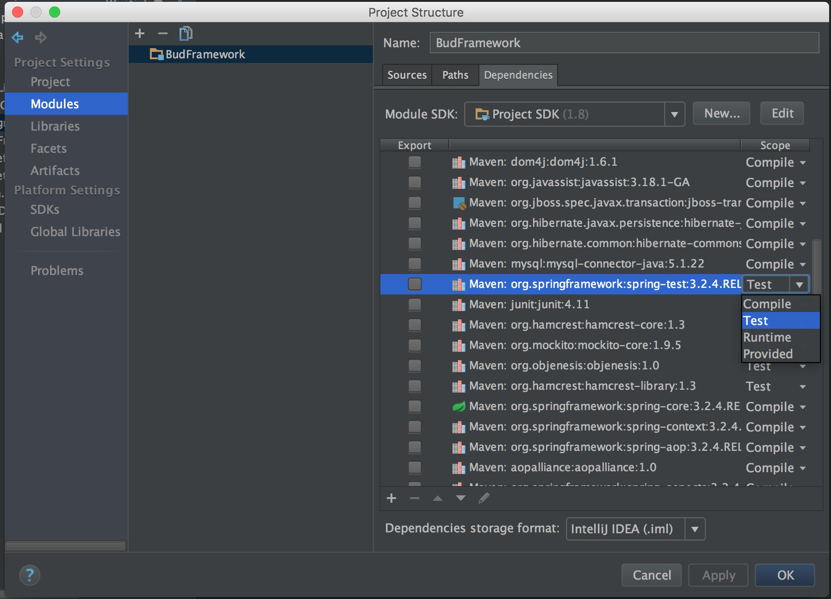This screenshot has height=599, width=831.
Task: Choose Provided in scope popup list
Action: click(x=781, y=354)
